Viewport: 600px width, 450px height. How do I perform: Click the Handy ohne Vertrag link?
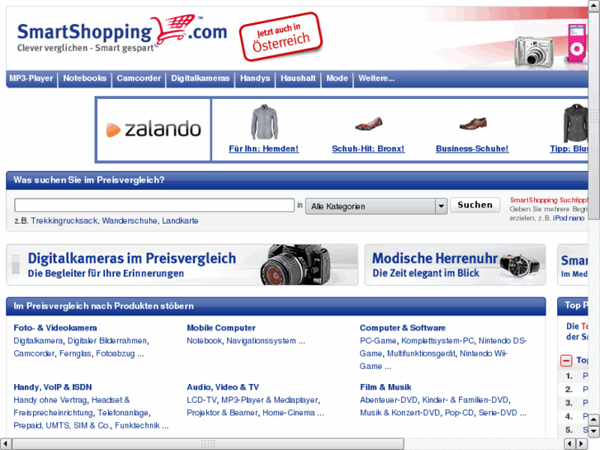point(50,400)
